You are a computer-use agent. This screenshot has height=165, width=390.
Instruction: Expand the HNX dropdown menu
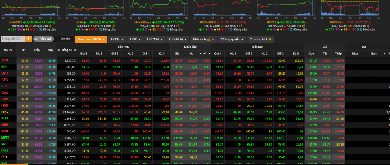pyautogui.click(x=135, y=39)
